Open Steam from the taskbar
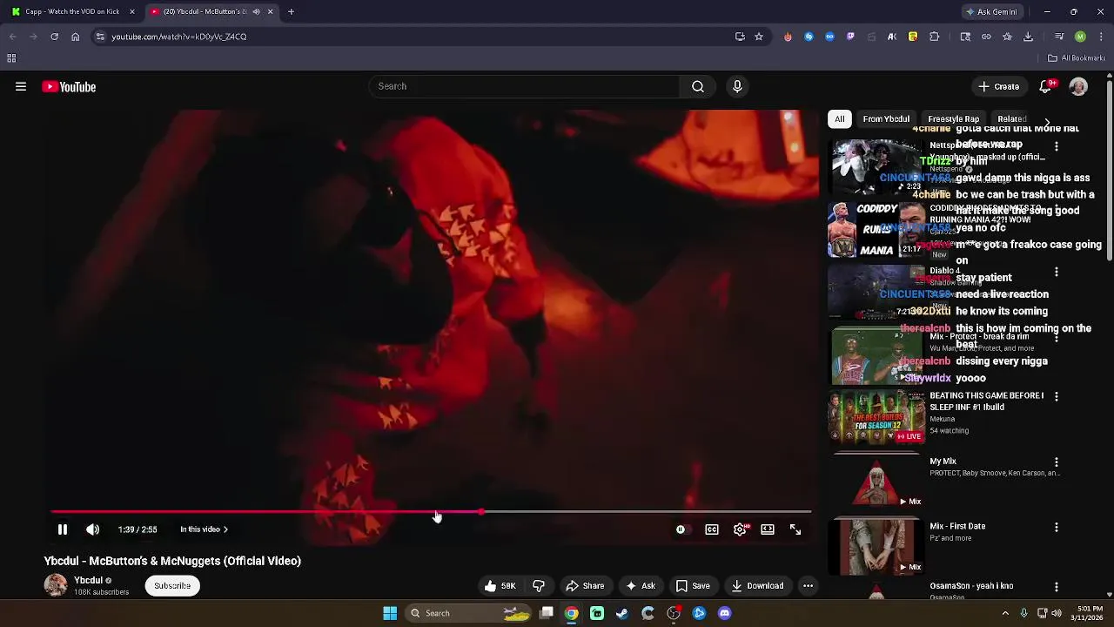Image resolution: width=1114 pixels, height=627 pixels. click(x=622, y=613)
